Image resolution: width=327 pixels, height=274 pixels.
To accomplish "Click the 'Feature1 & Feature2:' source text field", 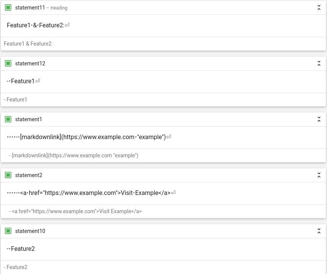I will [x=163, y=26].
